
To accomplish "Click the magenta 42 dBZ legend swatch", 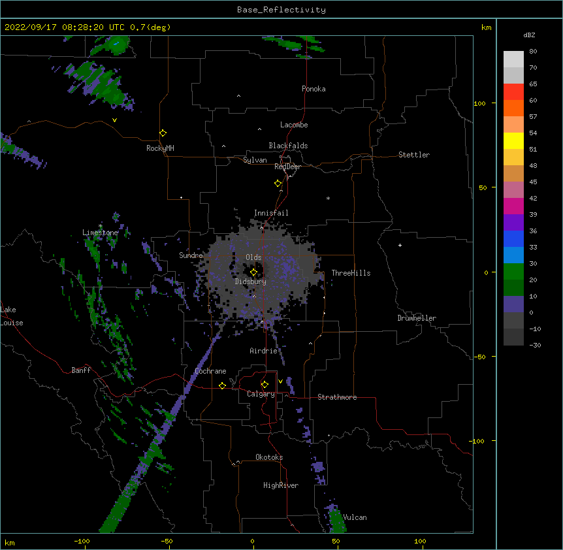I will click(513, 206).
